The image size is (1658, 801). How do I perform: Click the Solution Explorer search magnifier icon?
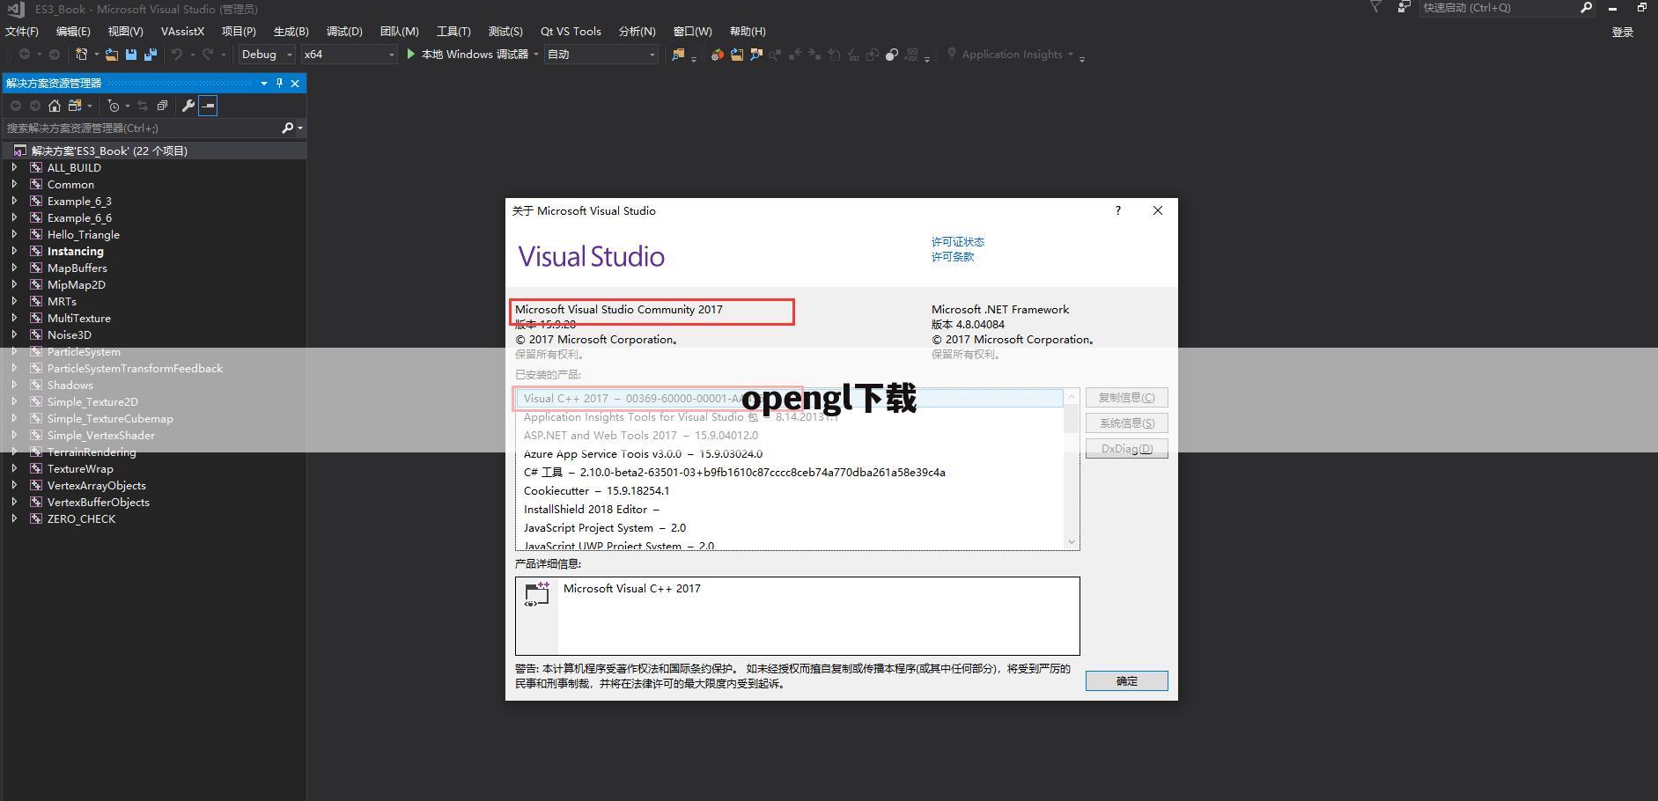click(287, 128)
